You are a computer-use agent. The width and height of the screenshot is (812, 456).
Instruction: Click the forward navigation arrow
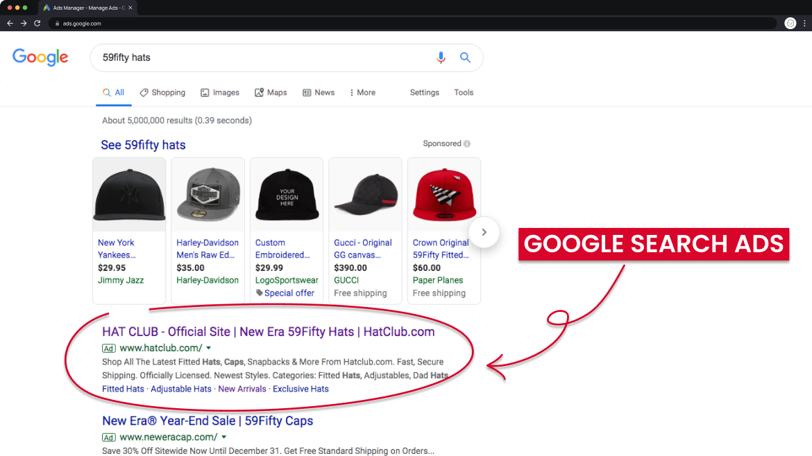click(22, 23)
